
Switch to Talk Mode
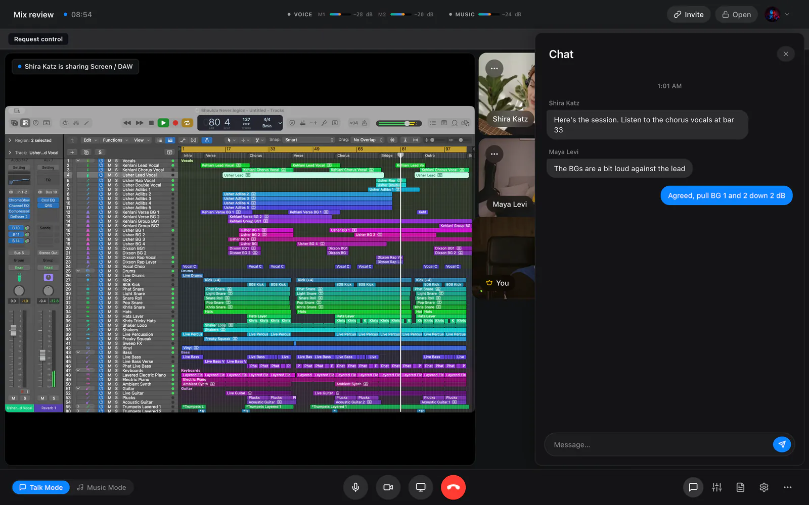(41, 487)
